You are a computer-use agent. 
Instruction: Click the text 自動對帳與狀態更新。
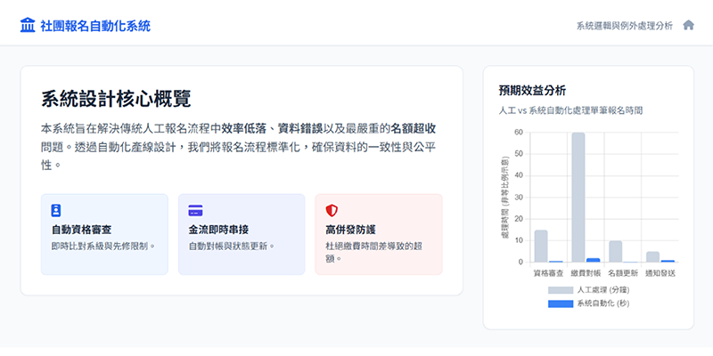[x=232, y=247]
